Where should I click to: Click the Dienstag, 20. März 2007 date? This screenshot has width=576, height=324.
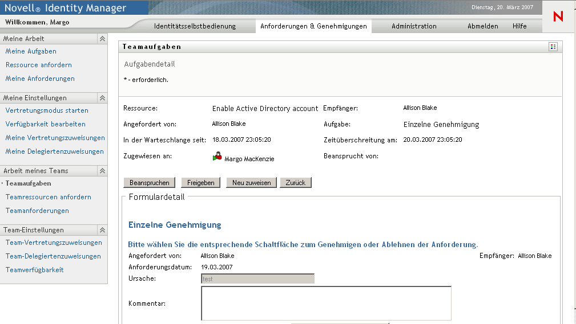[502, 7]
